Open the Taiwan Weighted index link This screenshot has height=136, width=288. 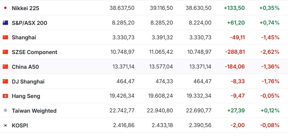click(34, 111)
